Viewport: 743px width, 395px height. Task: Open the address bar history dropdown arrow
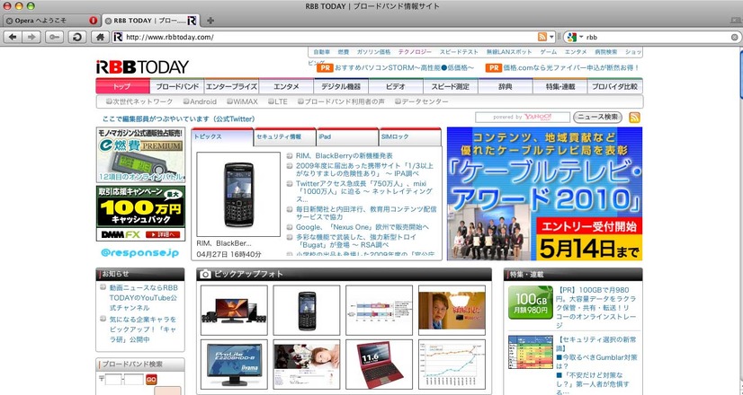(x=552, y=37)
